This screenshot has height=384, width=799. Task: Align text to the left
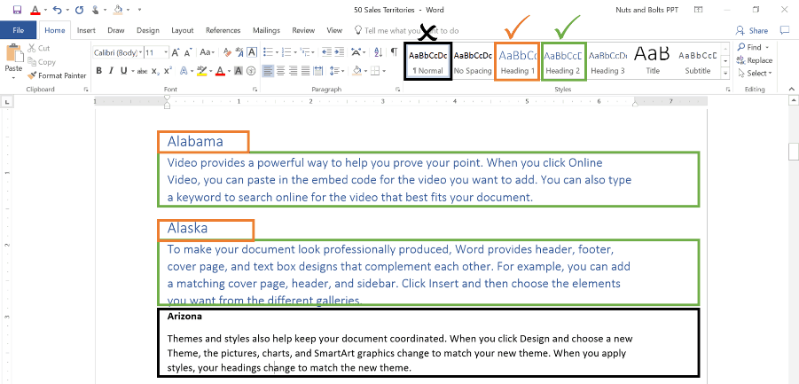point(268,71)
